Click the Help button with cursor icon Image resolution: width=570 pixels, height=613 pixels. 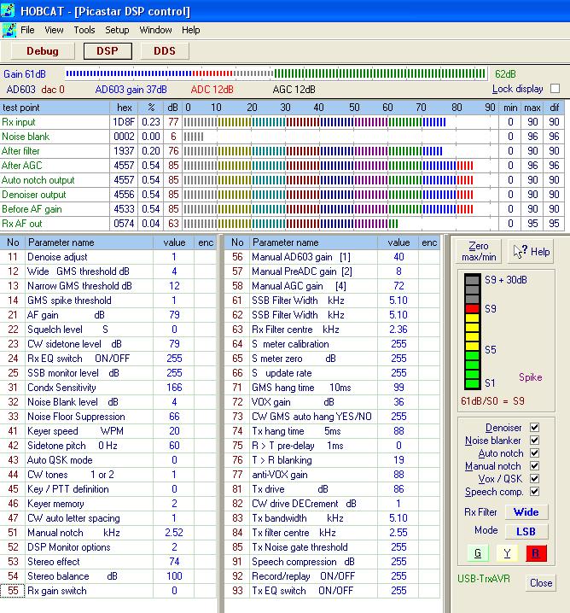[x=531, y=251]
